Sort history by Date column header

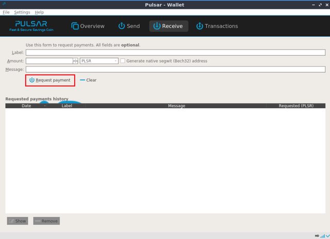[x=26, y=106]
